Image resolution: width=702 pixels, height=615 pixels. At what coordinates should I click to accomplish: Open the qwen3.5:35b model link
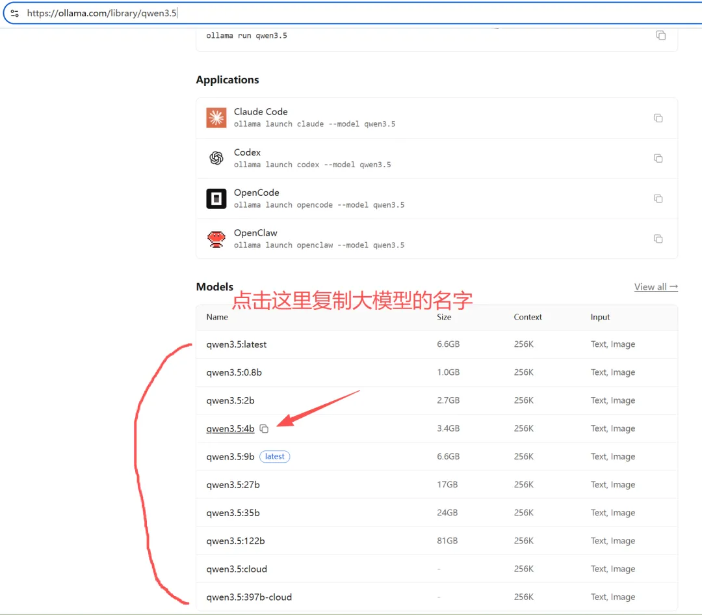click(233, 513)
